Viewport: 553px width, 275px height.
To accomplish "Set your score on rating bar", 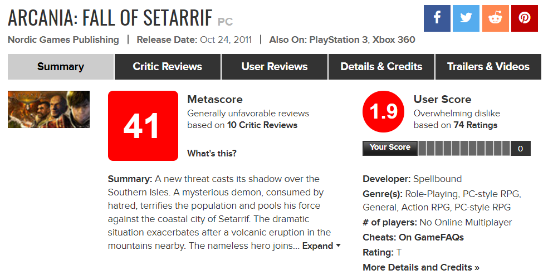I will [x=463, y=149].
